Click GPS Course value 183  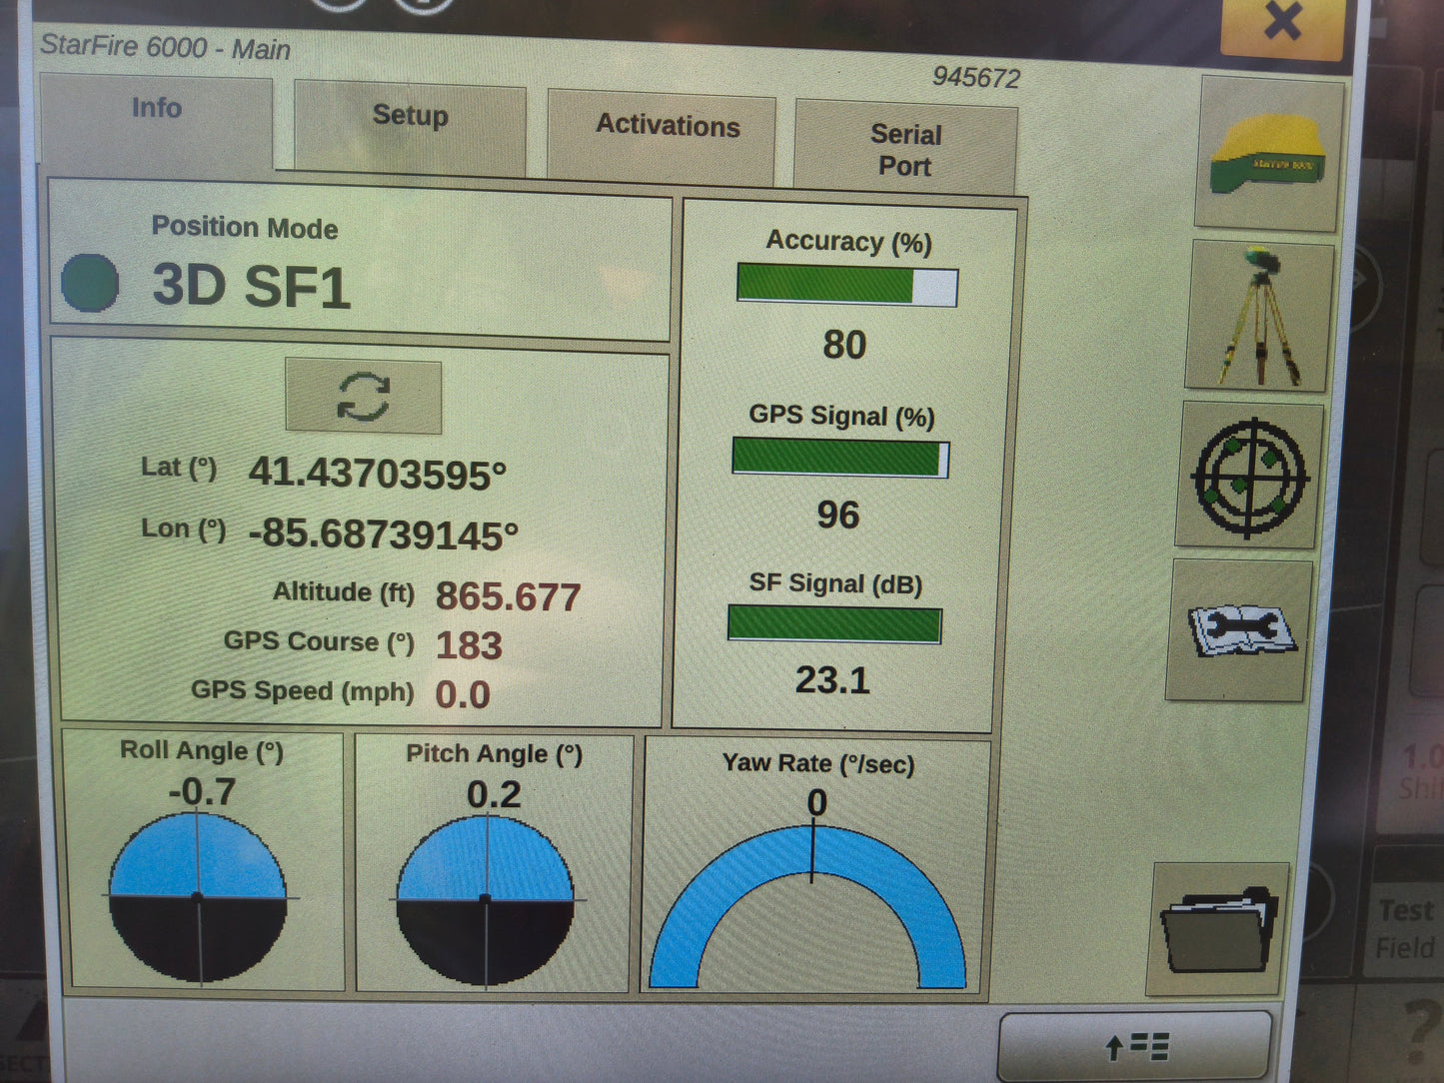tap(469, 645)
